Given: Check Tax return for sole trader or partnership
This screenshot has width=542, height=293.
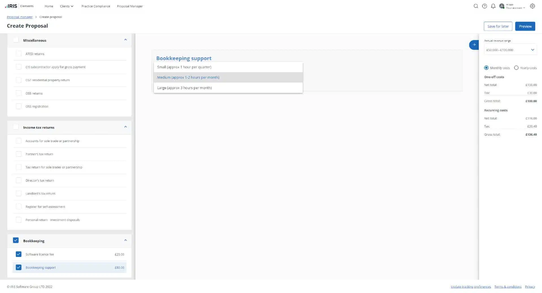Looking at the screenshot, I should tap(19, 167).
